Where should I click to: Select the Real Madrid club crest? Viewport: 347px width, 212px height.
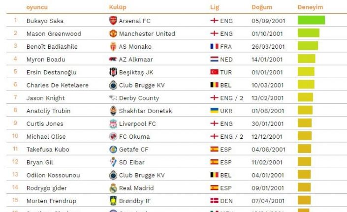pyautogui.click(x=113, y=188)
